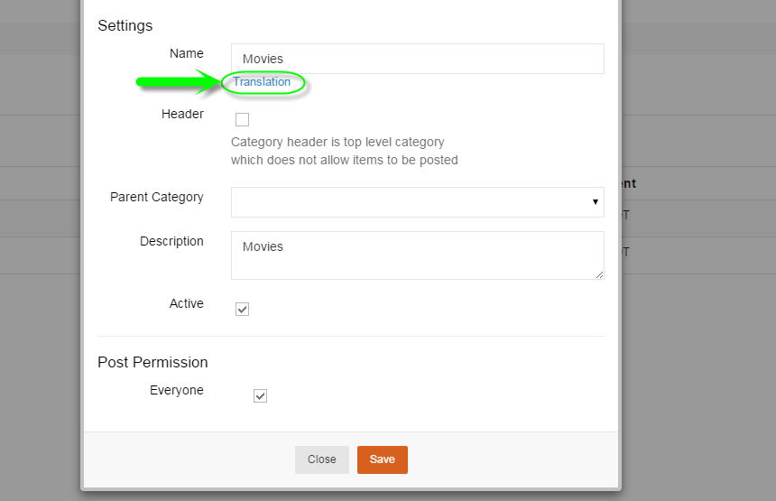Click the Name field label

[x=187, y=53]
